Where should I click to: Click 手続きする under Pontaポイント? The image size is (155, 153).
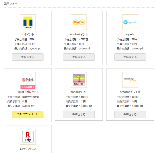(79, 57)
